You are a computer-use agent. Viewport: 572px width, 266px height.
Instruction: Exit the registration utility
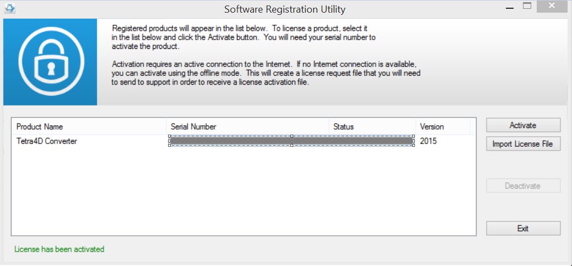pos(523,228)
